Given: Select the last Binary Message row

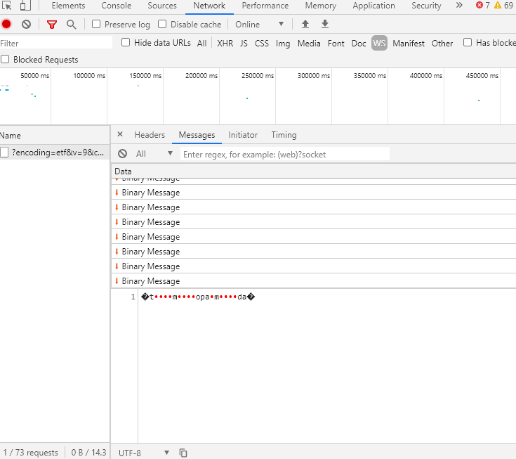Looking at the screenshot, I should pyautogui.click(x=313, y=281).
